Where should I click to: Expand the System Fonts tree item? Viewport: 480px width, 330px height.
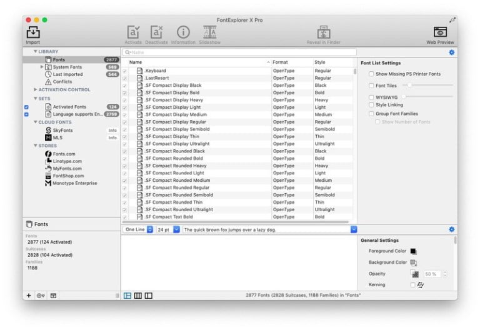[x=42, y=67]
